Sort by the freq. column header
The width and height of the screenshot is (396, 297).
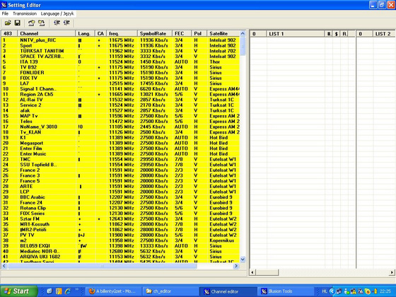122,33
